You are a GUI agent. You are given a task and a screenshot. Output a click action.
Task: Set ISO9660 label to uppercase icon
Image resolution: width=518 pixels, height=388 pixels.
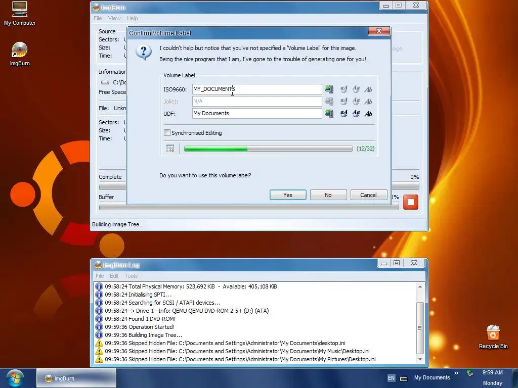pos(356,89)
